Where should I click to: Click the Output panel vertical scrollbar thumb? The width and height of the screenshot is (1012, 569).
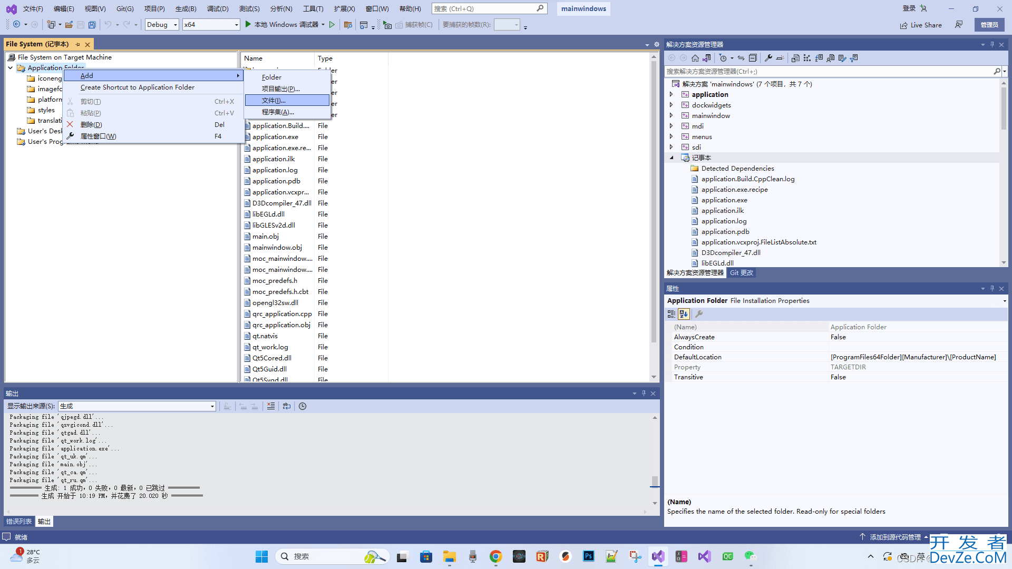[655, 482]
